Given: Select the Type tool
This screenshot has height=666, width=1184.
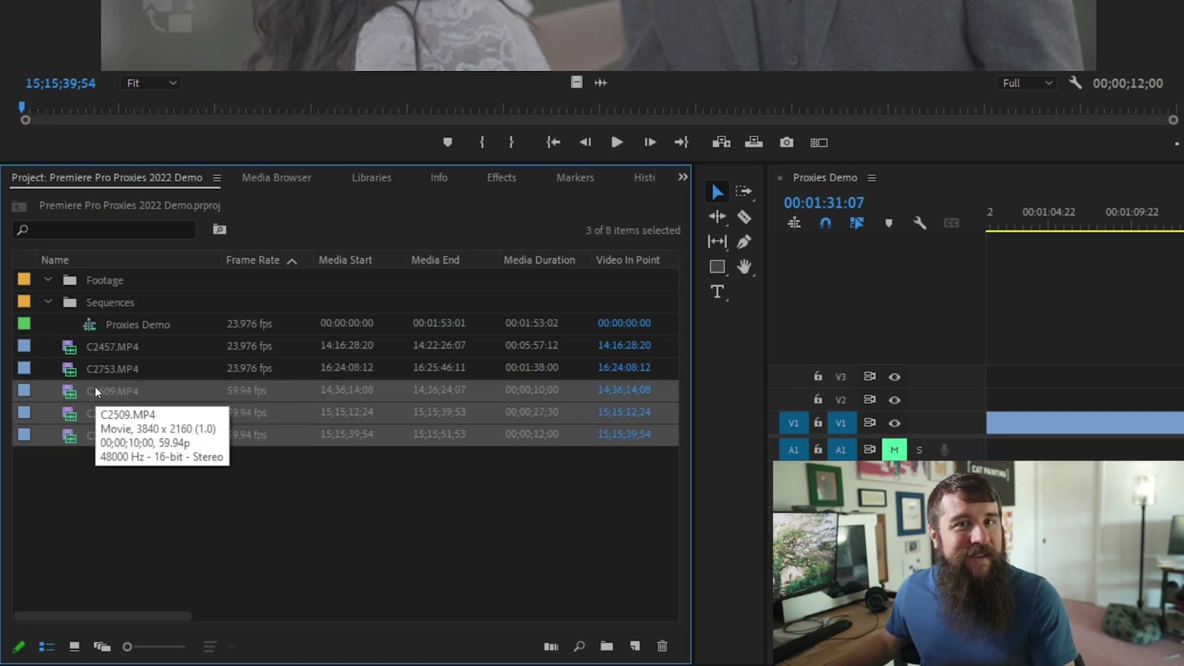Looking at the screenshot, I should point(717,292).
